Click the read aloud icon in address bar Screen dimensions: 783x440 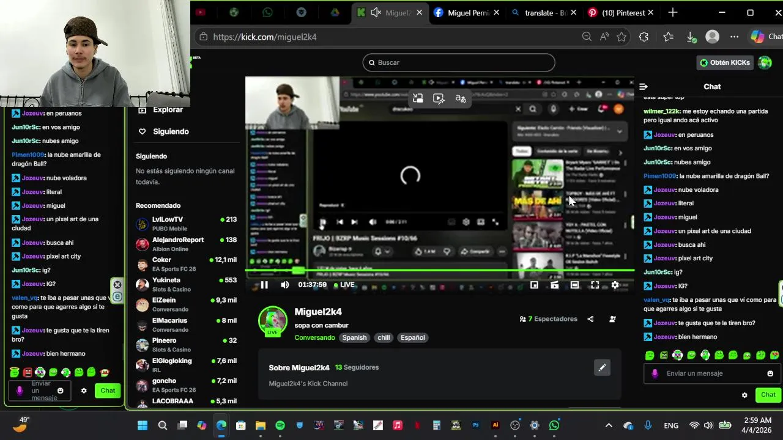pos(604,37)
